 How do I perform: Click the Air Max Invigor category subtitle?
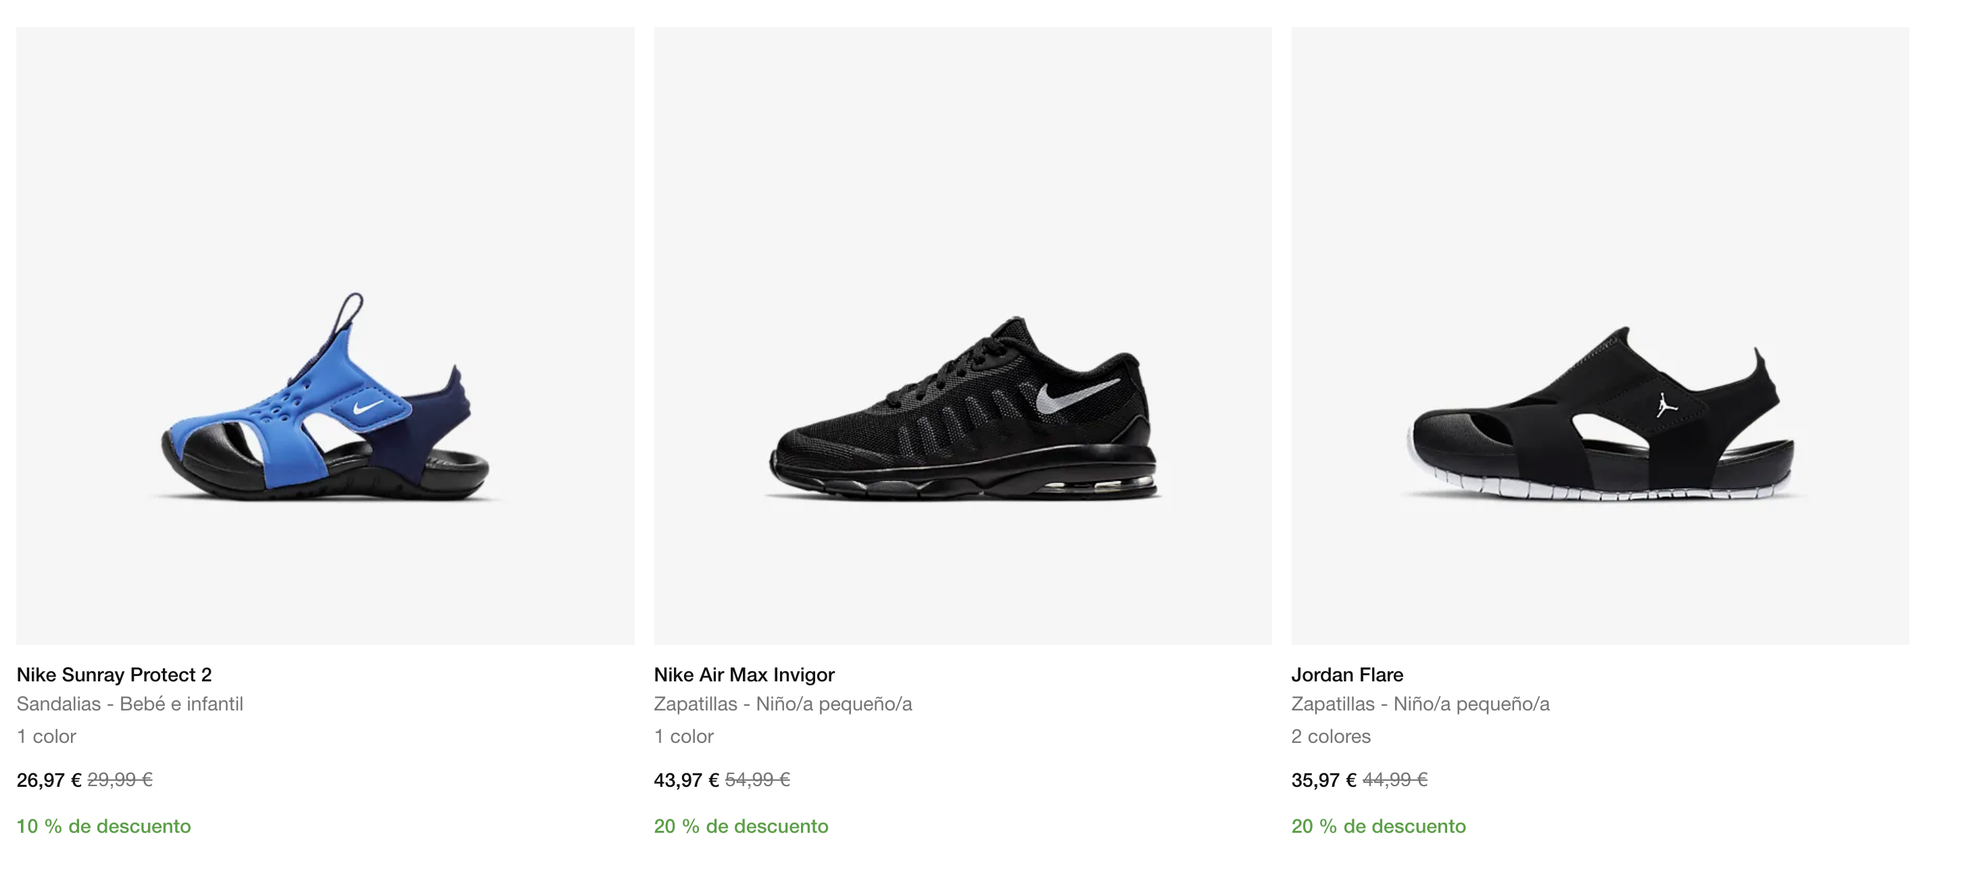pos(783,704)
